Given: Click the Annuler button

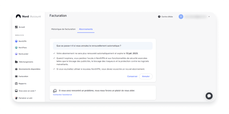Looking at the screenshot, I should click(146, 76).
